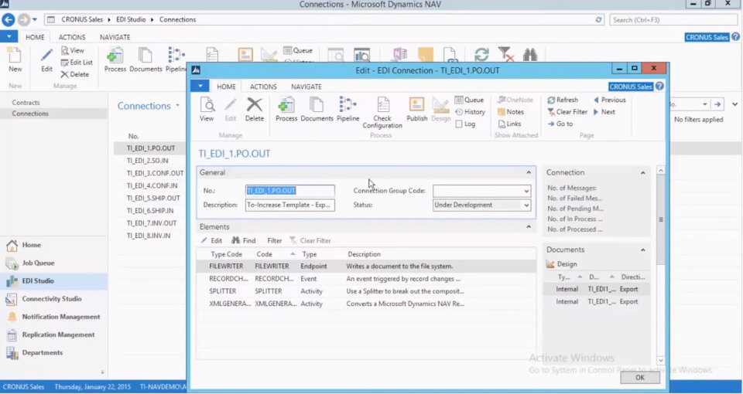Collapse Documents factbox

(643, 250)
